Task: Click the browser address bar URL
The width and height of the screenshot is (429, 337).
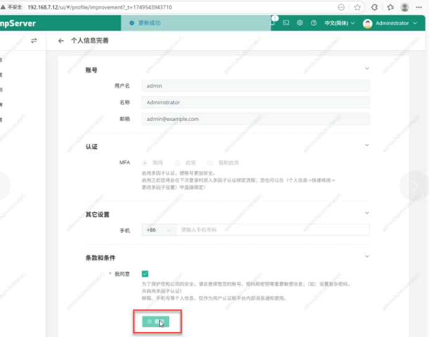Action: click(x=99, y=7)
